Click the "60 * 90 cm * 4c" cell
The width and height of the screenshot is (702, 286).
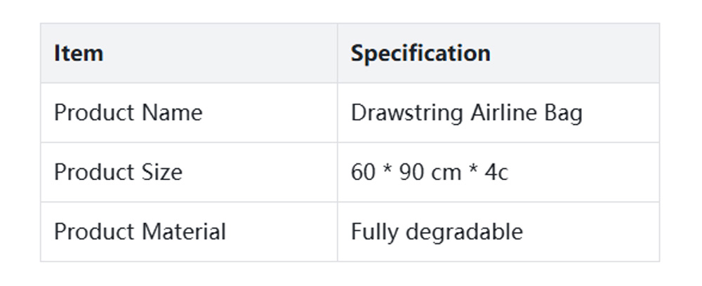[x=430, y=172]
